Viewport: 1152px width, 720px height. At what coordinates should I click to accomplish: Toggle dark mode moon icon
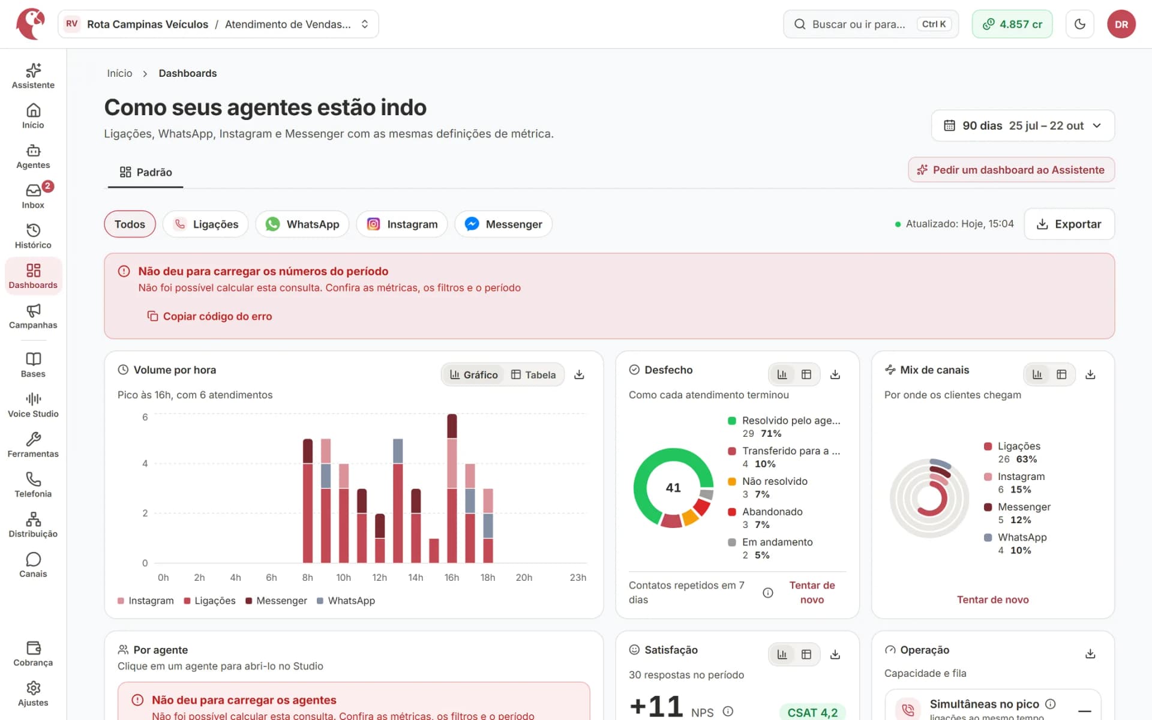(x=1080, y=24)
